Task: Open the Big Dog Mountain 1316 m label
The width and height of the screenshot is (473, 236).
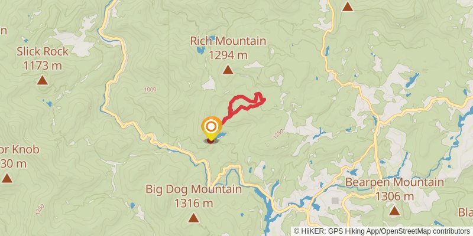Action: 194,196
